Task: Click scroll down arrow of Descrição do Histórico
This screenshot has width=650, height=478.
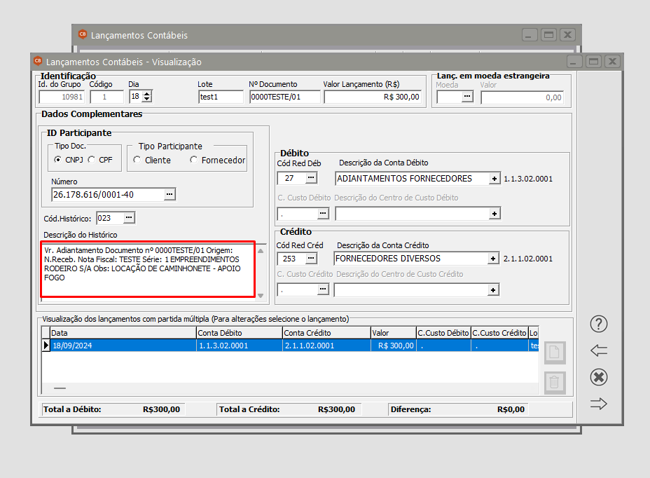Action: coord(261,296)
